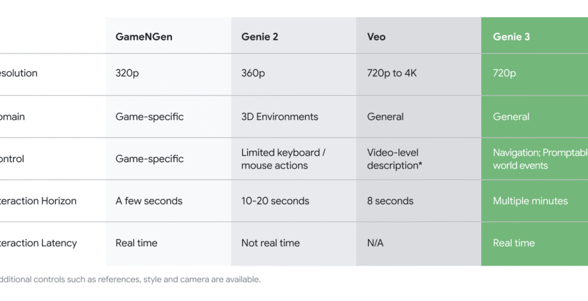Click the footnote about additional controls
The image size is (588, 301).
[130, 280]
